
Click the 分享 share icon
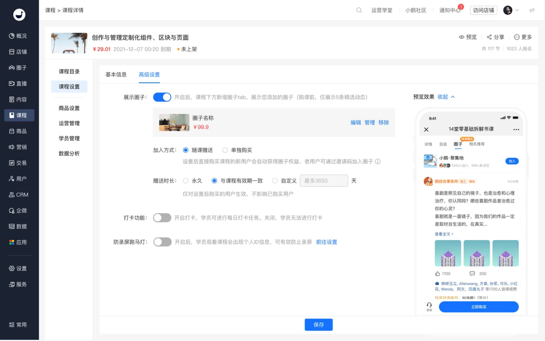pyautogui.click(x=489, y=37)
